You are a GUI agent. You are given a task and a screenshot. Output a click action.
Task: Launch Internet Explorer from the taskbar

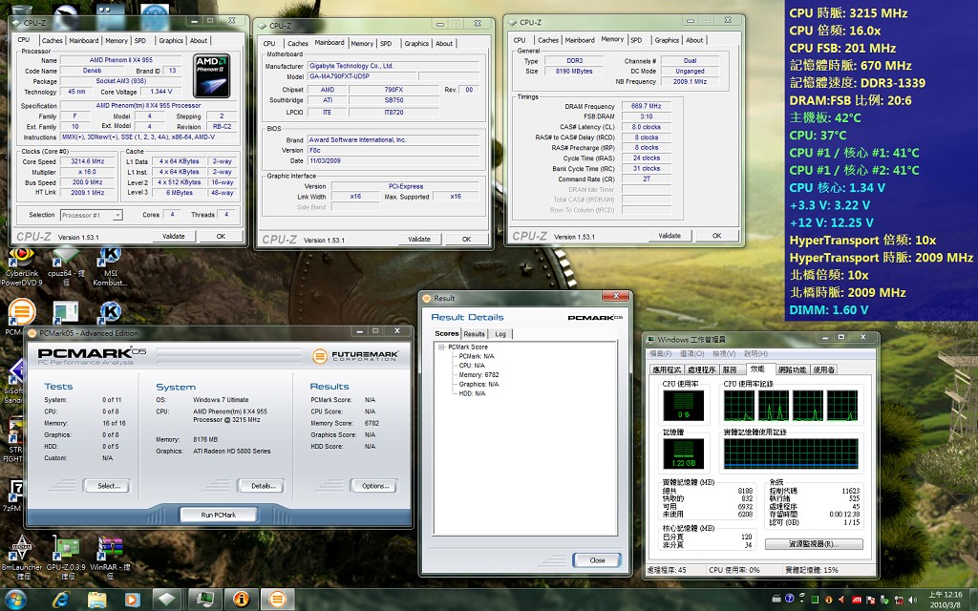click(60, 600)
